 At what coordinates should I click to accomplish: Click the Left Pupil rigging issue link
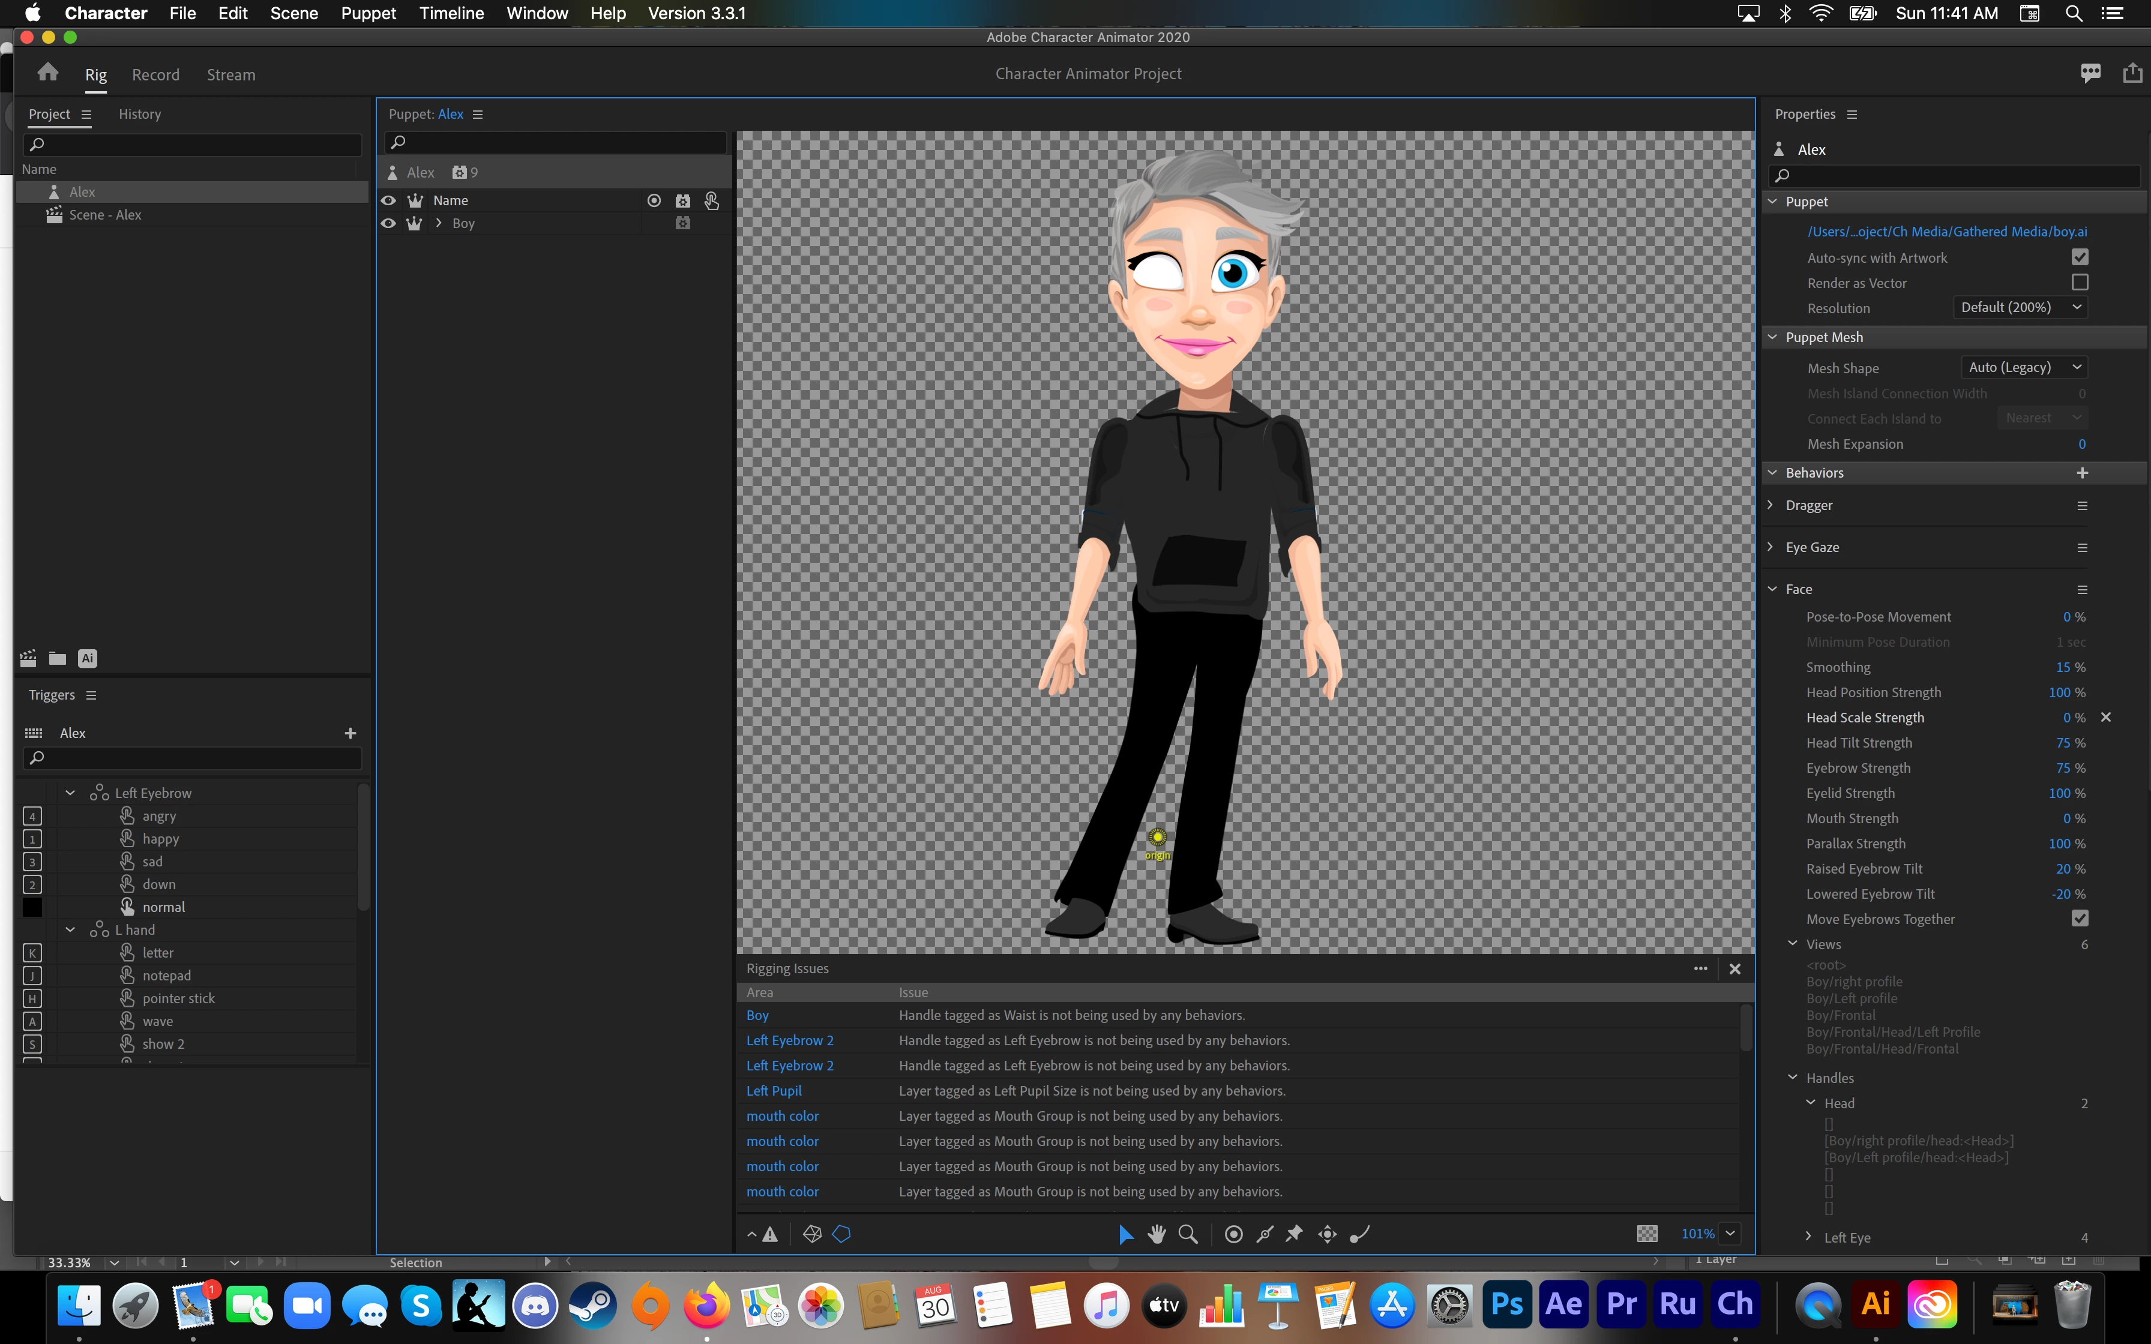point(773,1091)
